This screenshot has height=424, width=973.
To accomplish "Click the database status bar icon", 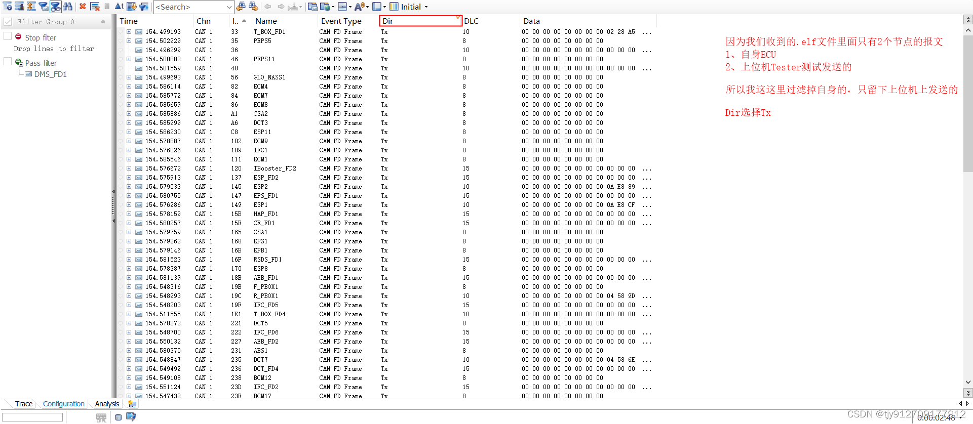I will tap(118, 417).
